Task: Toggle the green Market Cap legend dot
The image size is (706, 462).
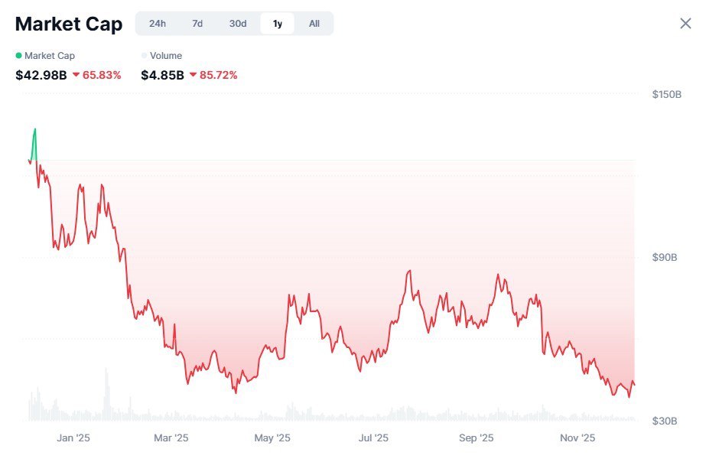Action: coord(18,56)
